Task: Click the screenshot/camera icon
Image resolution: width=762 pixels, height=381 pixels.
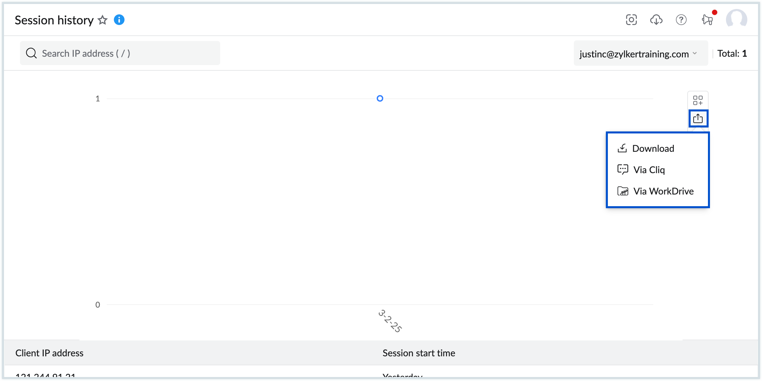Action: pyautogui.click(x=632, y=20)
